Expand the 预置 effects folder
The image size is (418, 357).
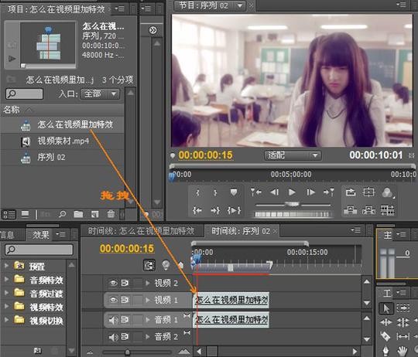point(7,266)
